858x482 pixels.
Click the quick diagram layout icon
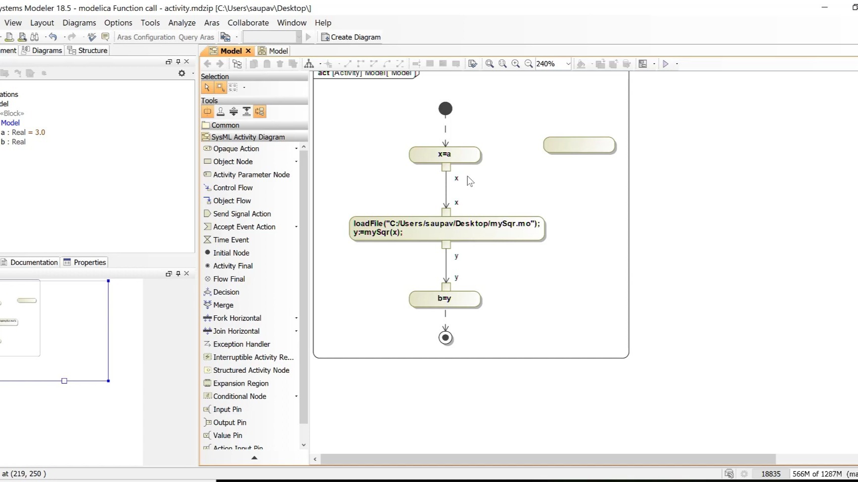pos(309,64)
